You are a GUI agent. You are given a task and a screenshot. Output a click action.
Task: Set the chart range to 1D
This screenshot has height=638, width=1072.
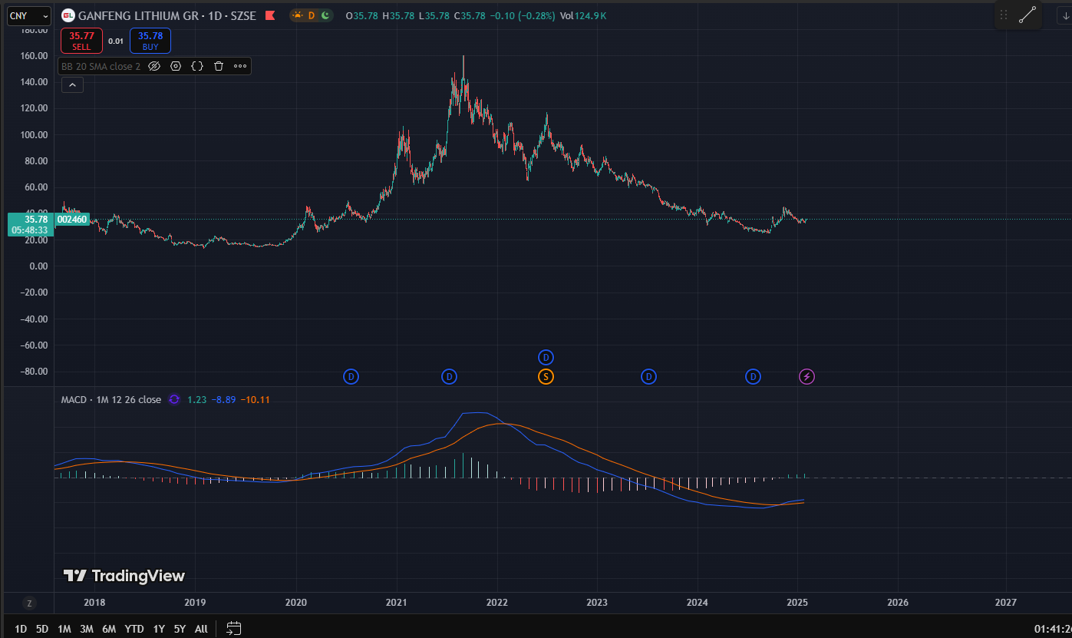coord(21,629)
